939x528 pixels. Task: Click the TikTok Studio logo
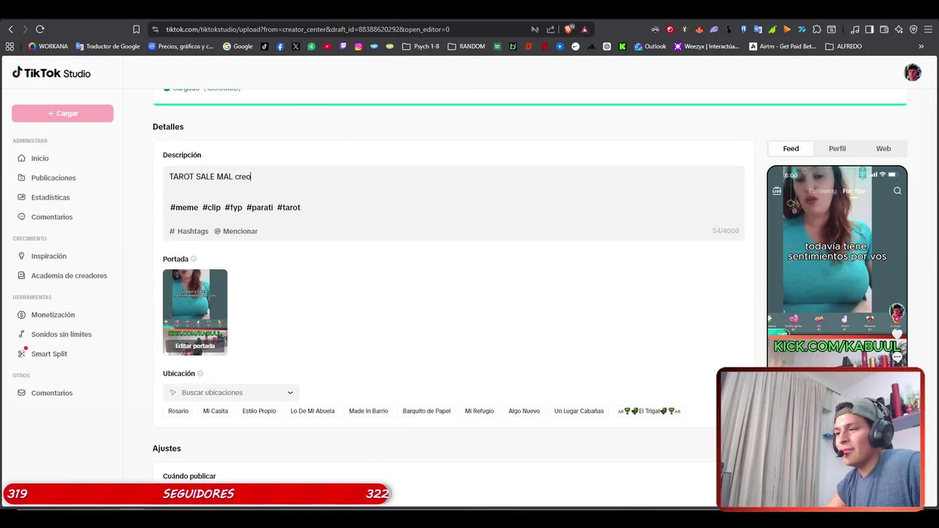point(51,73)
